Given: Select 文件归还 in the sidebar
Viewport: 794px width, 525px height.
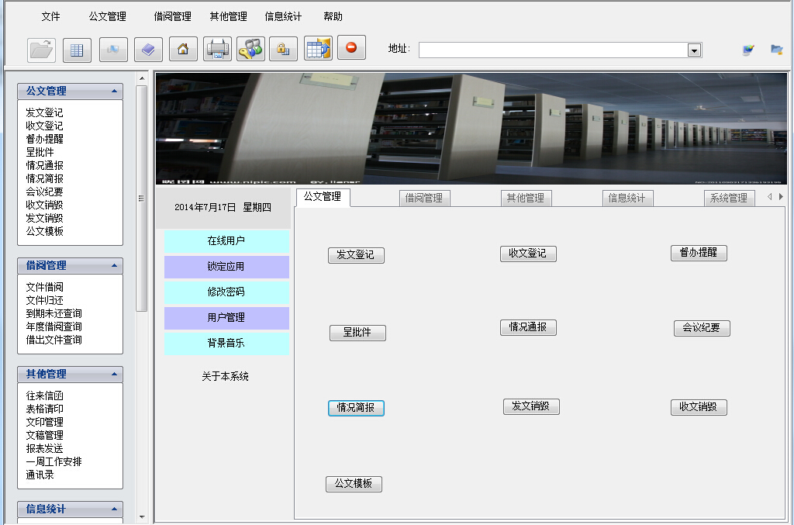Looking at the screenshot, I should (x=44, y=300).
